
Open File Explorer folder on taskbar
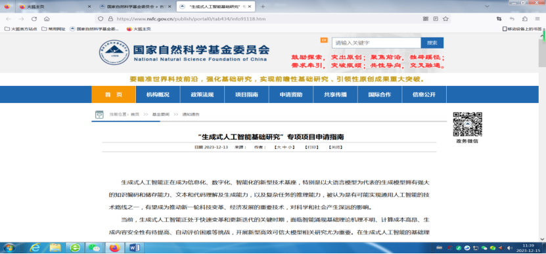55,247
